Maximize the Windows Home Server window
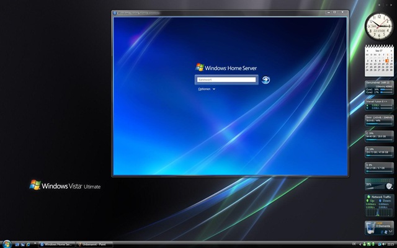This screenshot has height=248, width=397. tap(334, 12)
